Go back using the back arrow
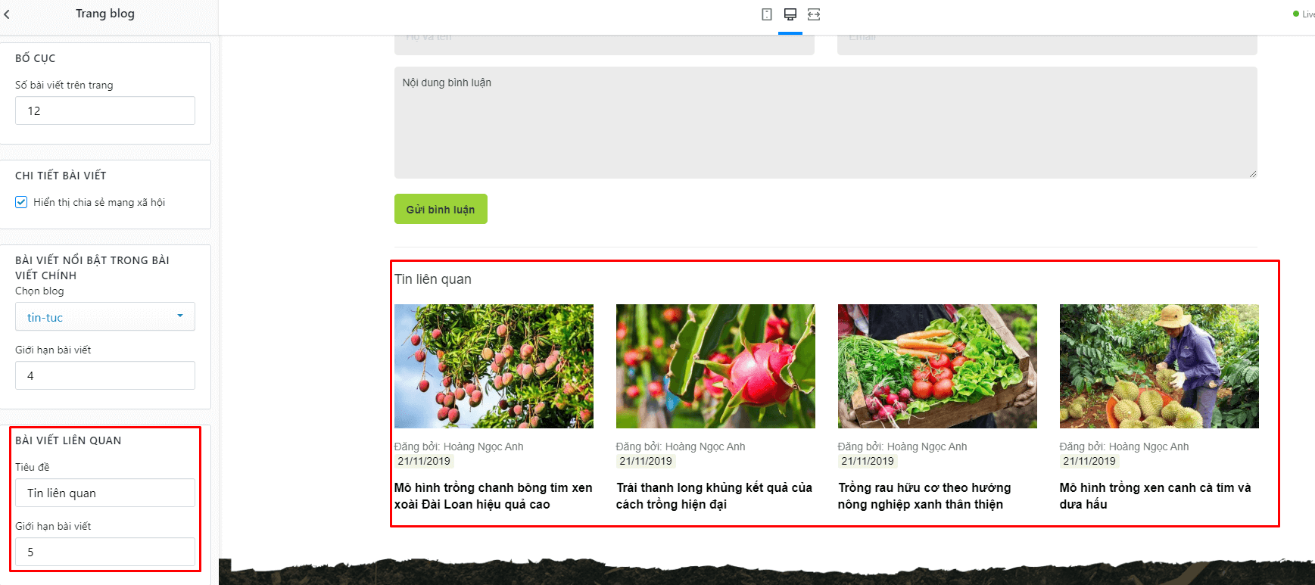 point(7,14)
